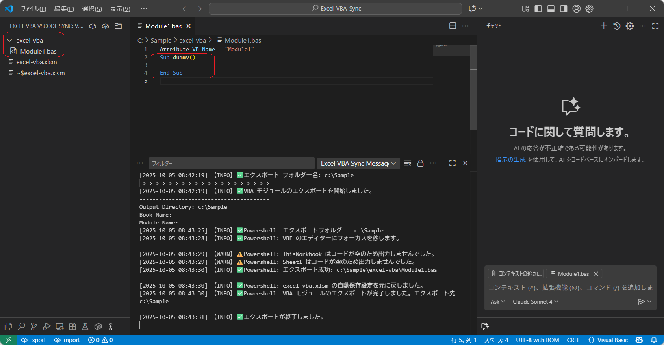The image size is (664, 345).
Task: Toggle output scroll lock
Action: 420,163
